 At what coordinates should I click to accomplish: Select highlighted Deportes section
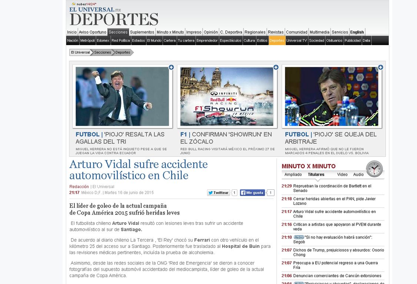pyautogui.click(x=277, y=40)
